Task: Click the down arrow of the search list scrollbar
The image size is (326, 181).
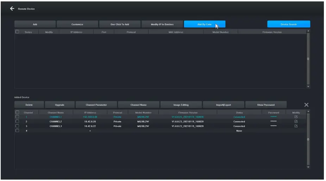Action: click(308, 87)
